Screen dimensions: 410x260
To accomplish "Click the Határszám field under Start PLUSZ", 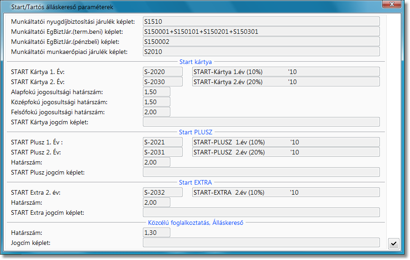I will pos(157,162).
